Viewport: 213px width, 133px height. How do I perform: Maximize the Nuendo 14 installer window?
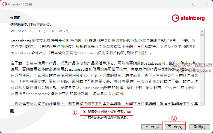click(x=194, y=4)
